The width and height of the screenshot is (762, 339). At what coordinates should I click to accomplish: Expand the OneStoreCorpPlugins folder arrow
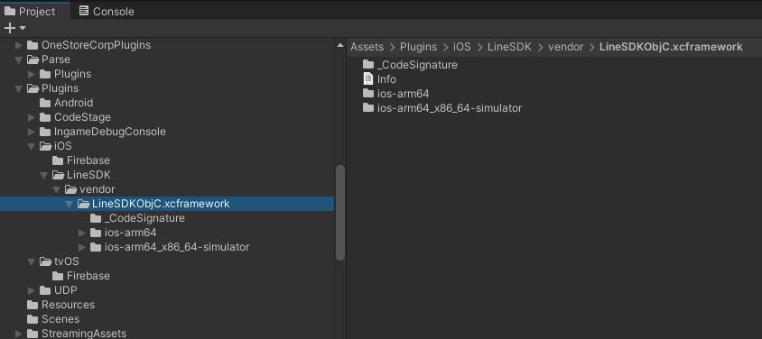click(19, 45)
